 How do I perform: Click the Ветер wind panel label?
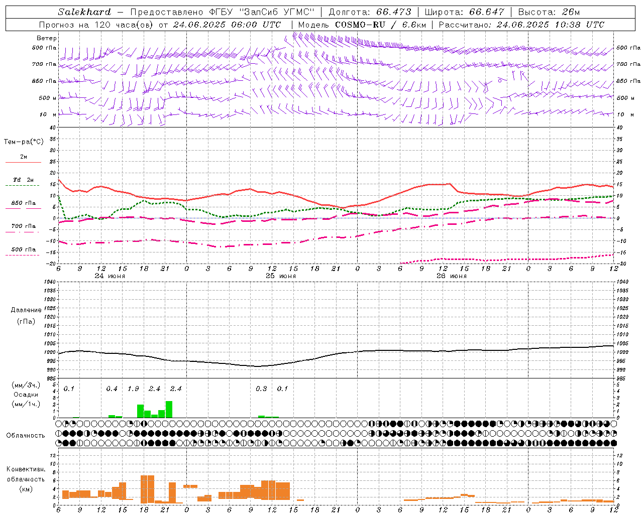coord(47,38)
